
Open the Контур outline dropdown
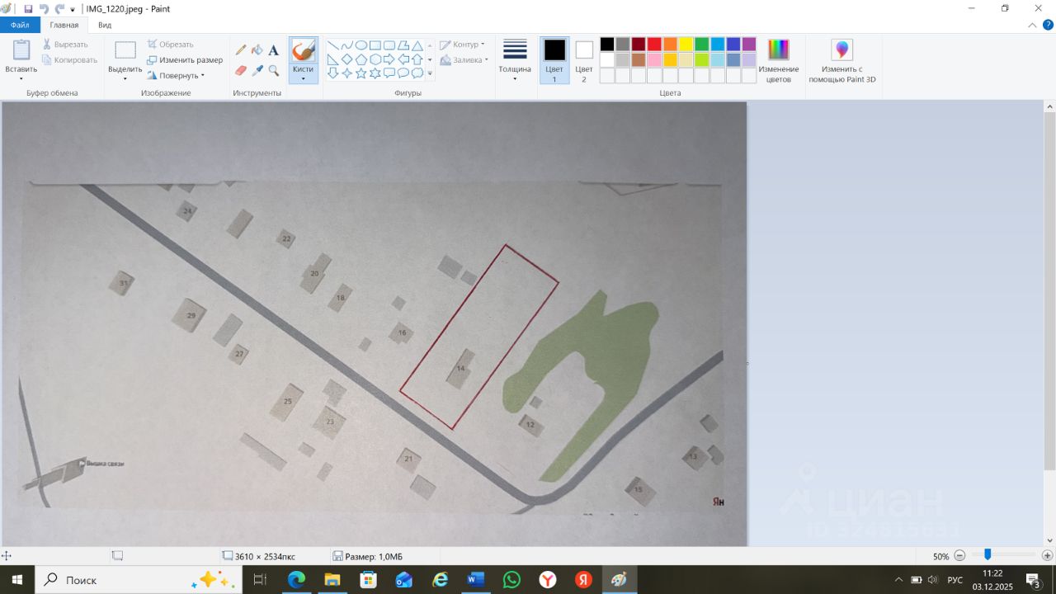pyautogui.click(x=462, y=45)
